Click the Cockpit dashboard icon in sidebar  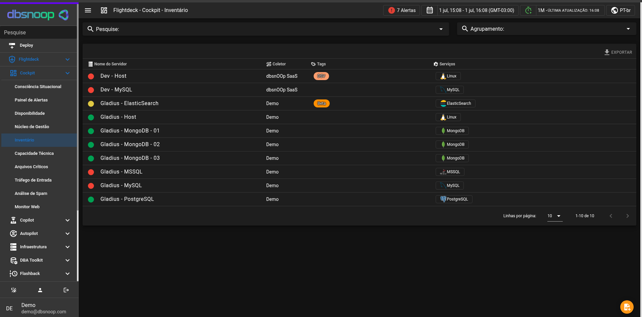point(13,73)
